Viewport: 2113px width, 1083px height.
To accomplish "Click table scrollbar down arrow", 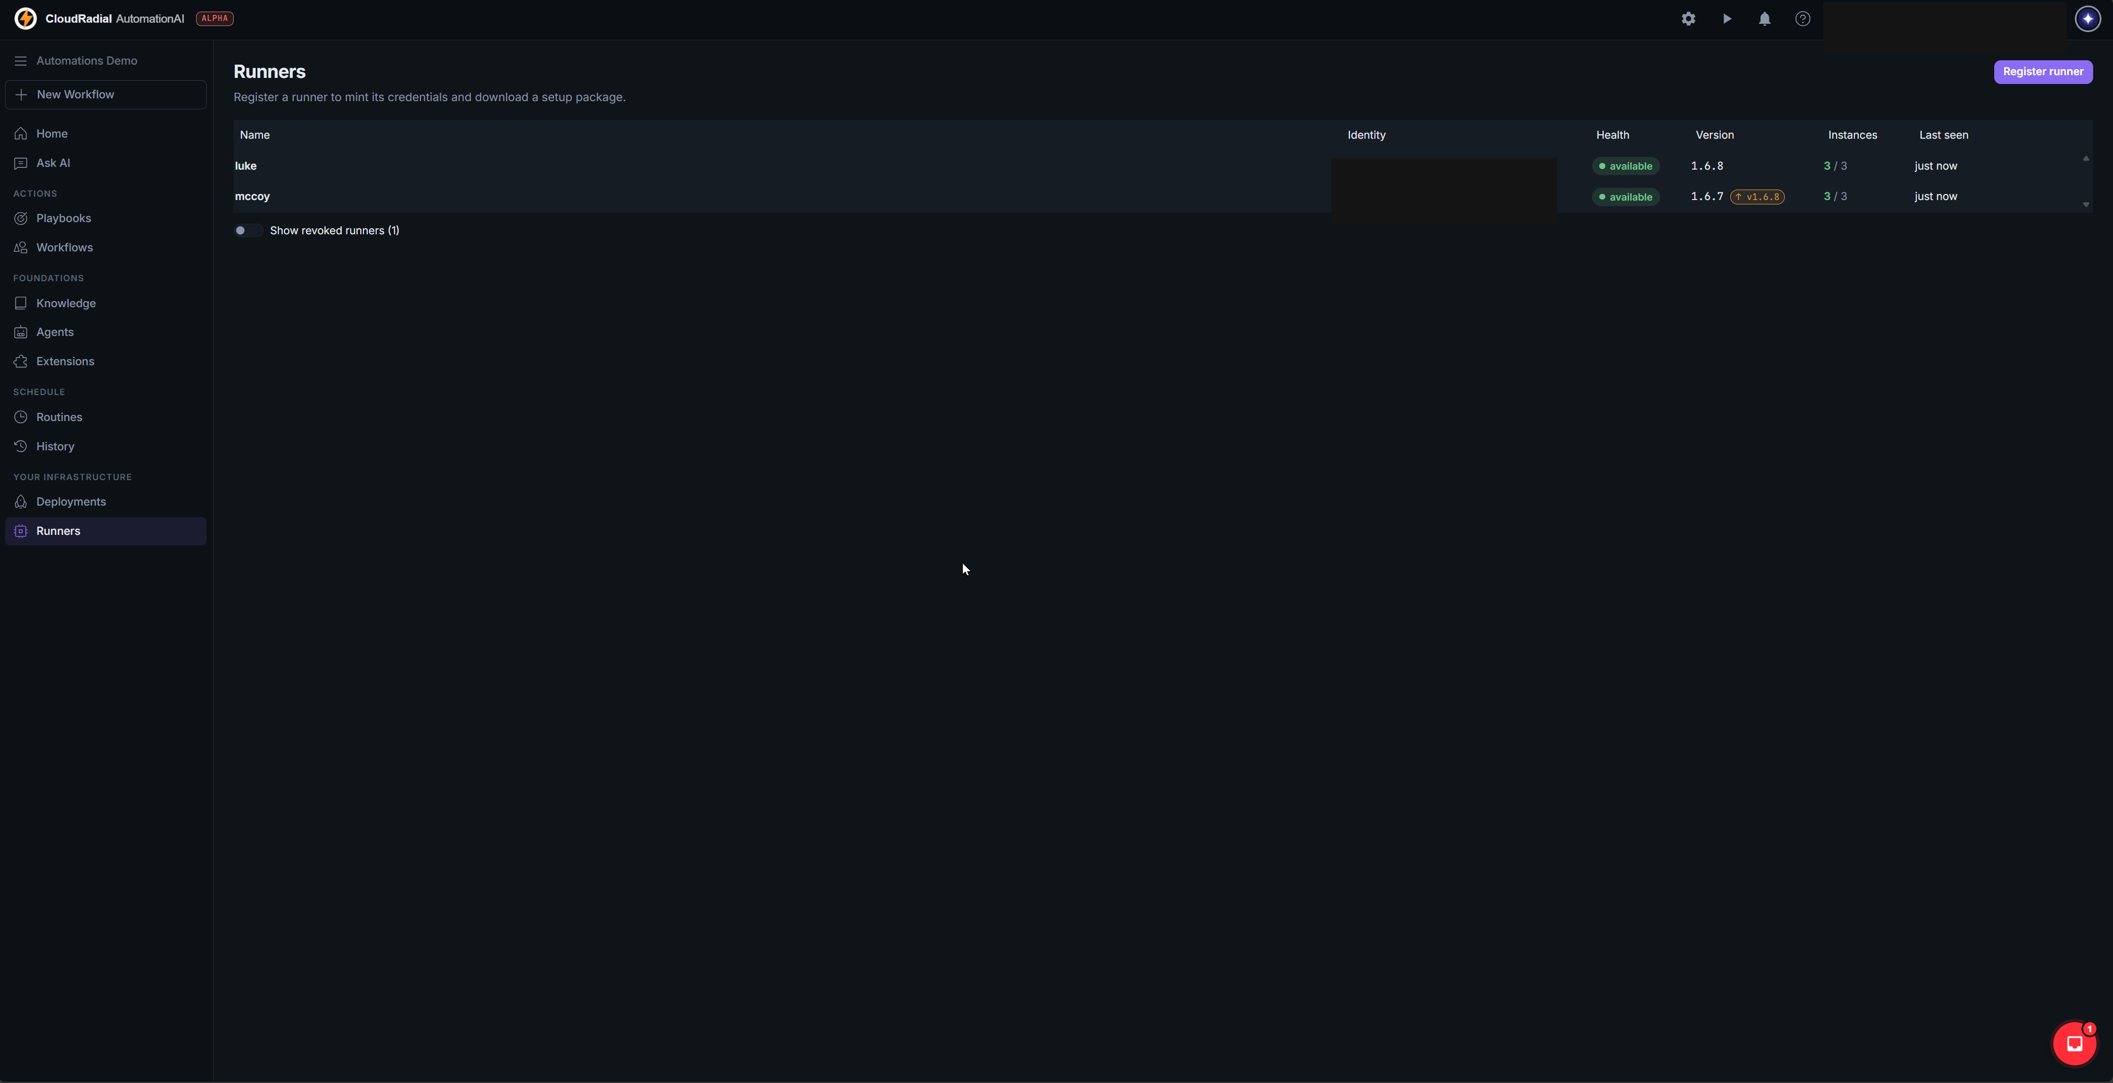I will tap(2086, 205).
